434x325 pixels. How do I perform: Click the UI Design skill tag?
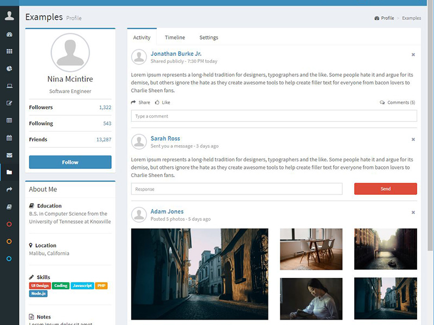tap(40, 285)
